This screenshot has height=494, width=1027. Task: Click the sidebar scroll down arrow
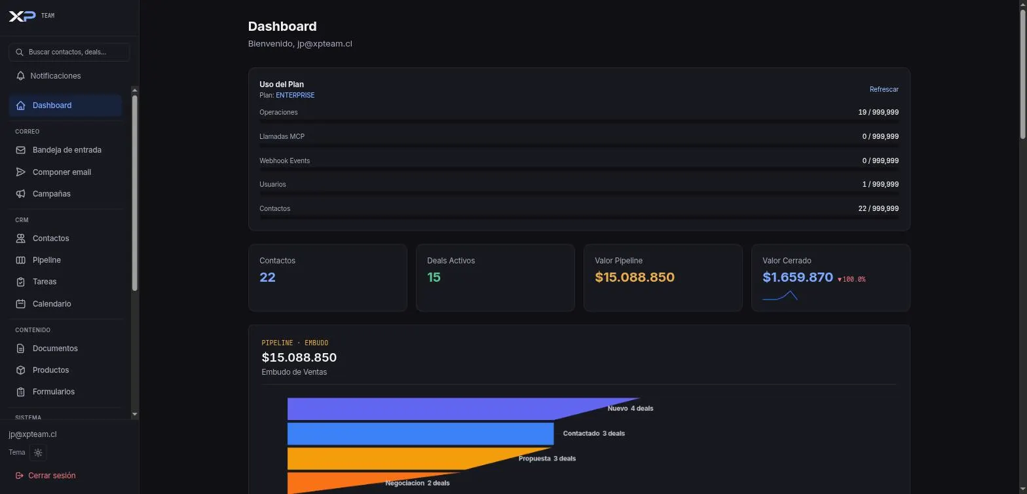(x=135, y=414)
